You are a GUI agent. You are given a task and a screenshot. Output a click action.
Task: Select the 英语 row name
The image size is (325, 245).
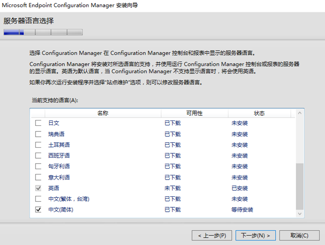click(54, 188)
